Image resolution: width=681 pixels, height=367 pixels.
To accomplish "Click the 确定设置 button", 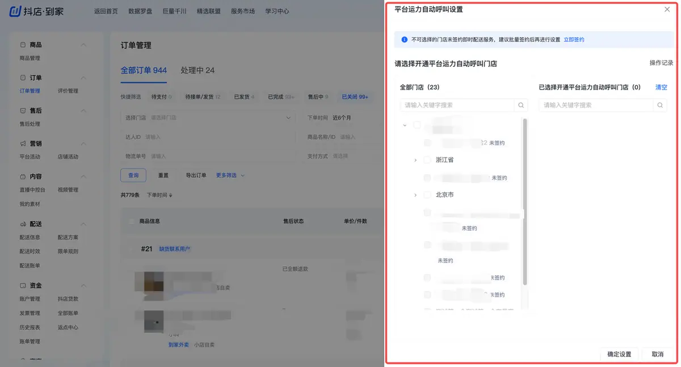I will coord(619,354).
